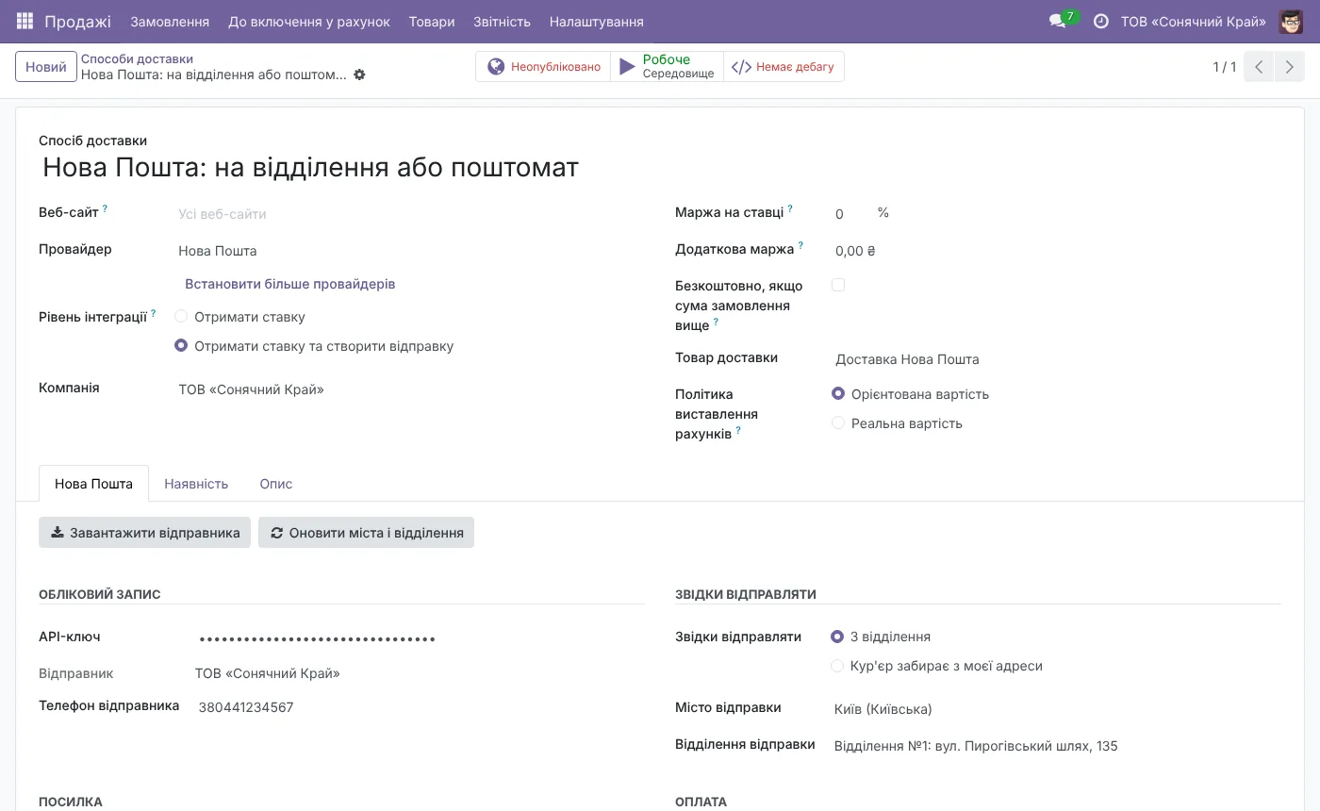Toggle the Робоче Середовище environment button
Screen dimensions: 1320x811
click(667, 67)
